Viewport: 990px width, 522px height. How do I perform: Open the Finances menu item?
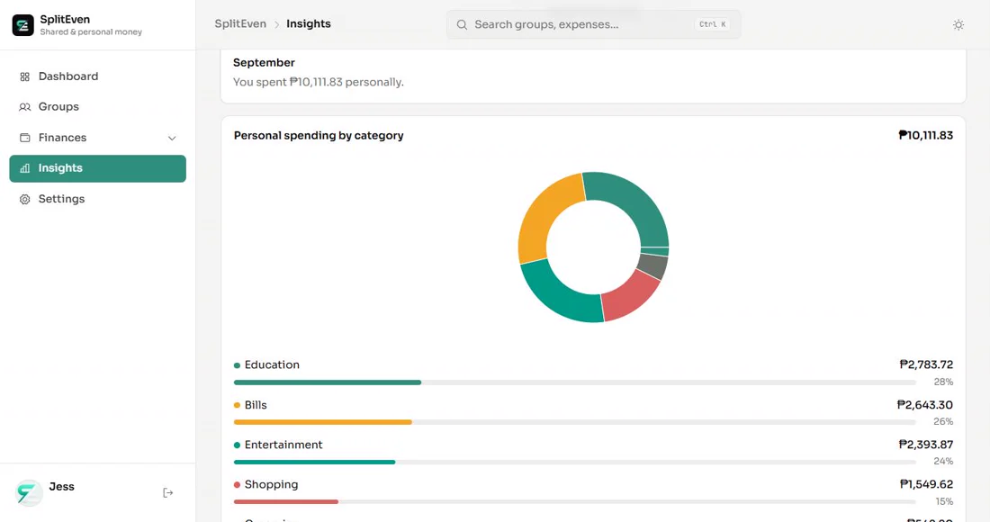98,138
